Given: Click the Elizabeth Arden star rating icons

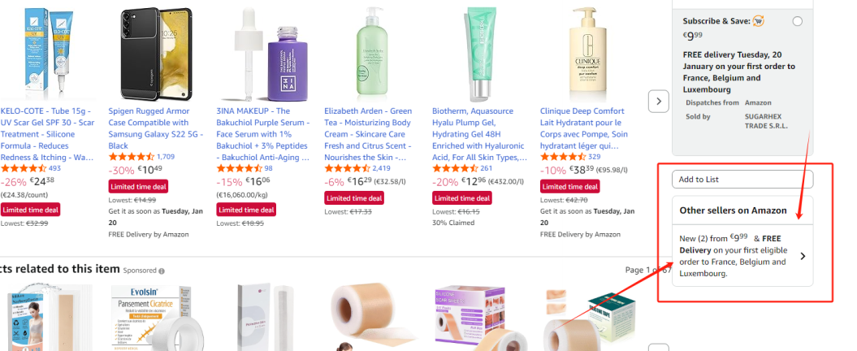Looking at the screenshot, I should (347, 168).
